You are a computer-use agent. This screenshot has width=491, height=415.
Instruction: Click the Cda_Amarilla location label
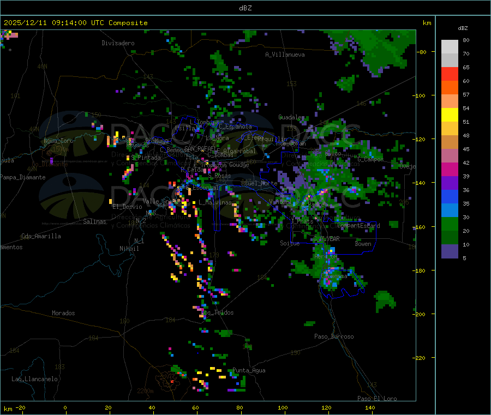[x=41, y=236]
